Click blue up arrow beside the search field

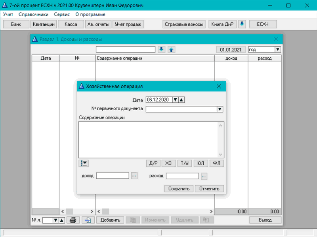coord(171,49)
